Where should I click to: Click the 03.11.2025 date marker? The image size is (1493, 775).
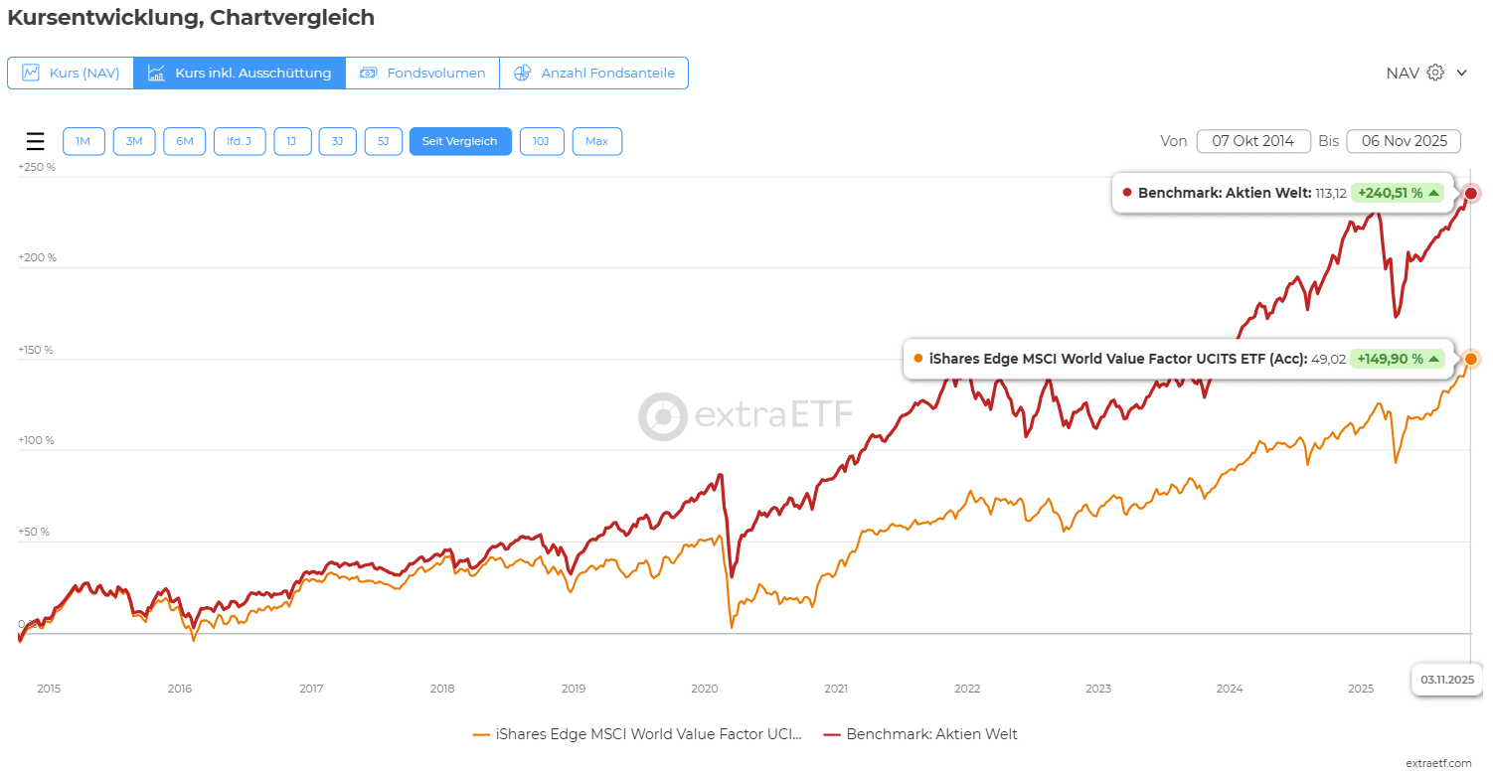pyautogui.click(x=1446, y=681)
